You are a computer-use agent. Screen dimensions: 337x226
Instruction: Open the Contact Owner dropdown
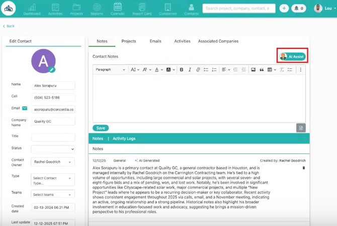[53, 162]
